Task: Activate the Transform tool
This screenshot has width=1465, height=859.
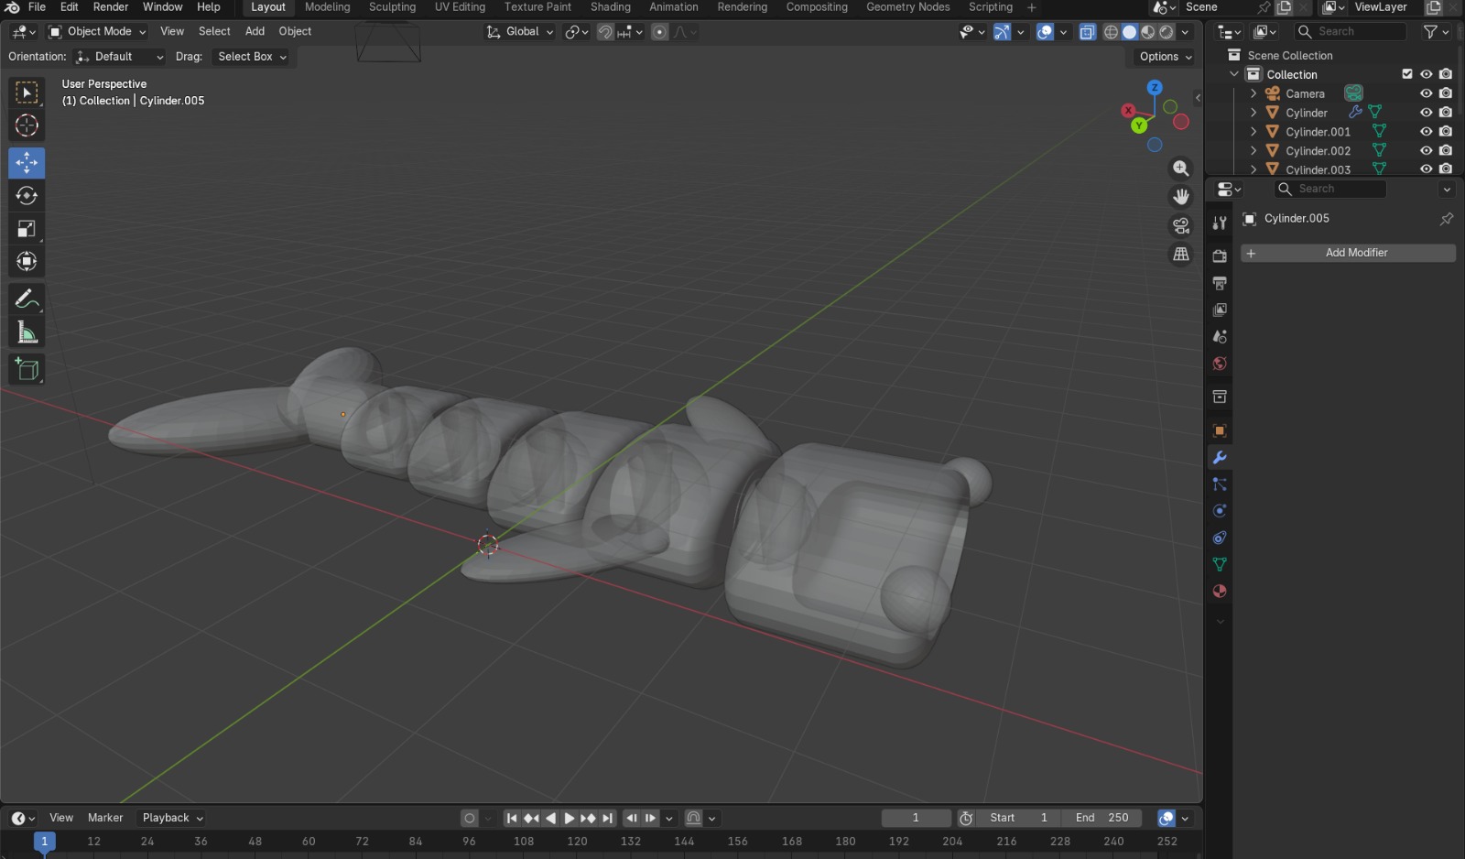Action: [x=27, y=262]
